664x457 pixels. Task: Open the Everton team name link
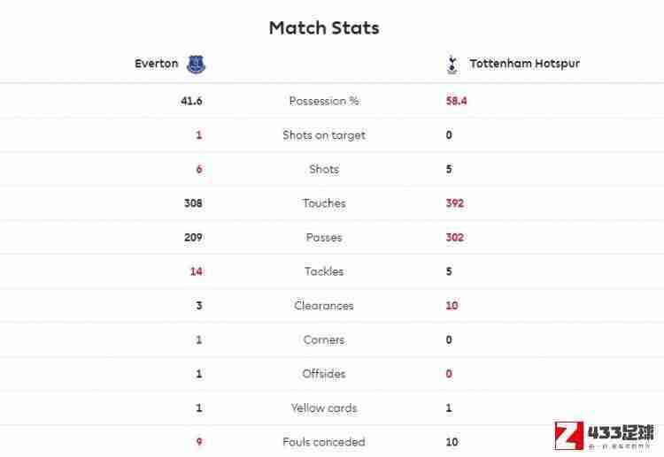pos(156,64)
